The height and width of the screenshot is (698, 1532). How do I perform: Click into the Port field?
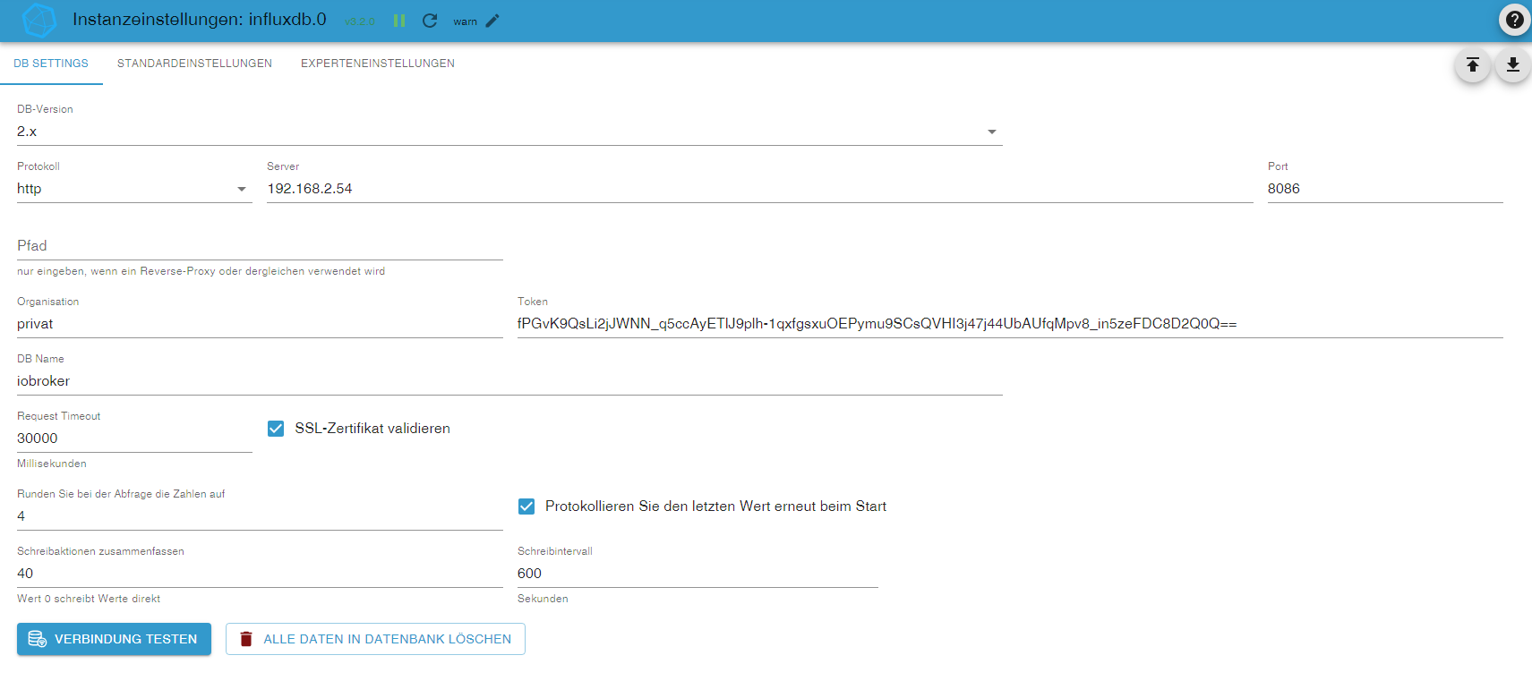pos(1385,189)
